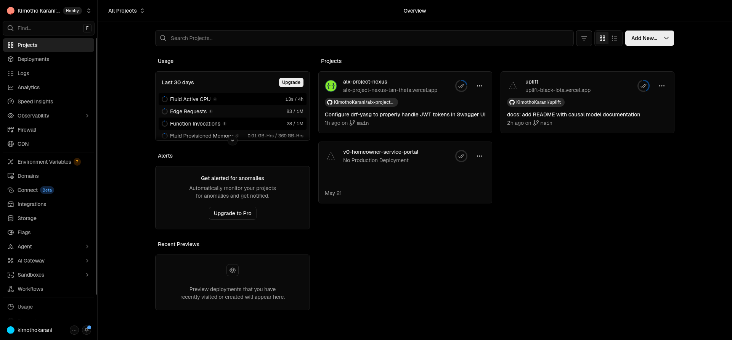This screenshot has height=340, width=732.
Task: Click the Workflows icon
Action: click(x=11, y=289)
